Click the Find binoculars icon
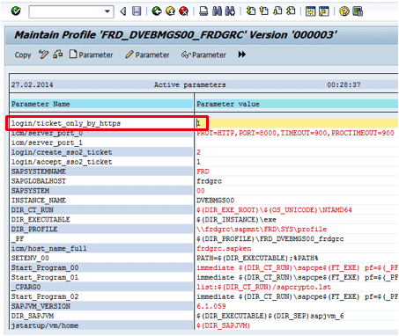The height and width of the screenshot is (336, 399). pos(217,11)
